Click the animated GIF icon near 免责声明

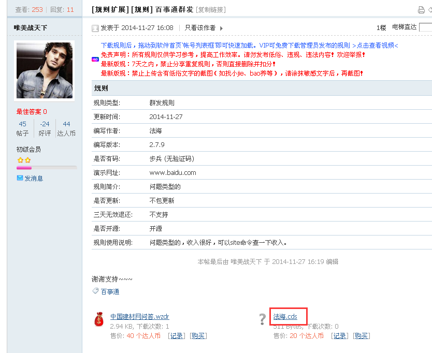(94, 60)
